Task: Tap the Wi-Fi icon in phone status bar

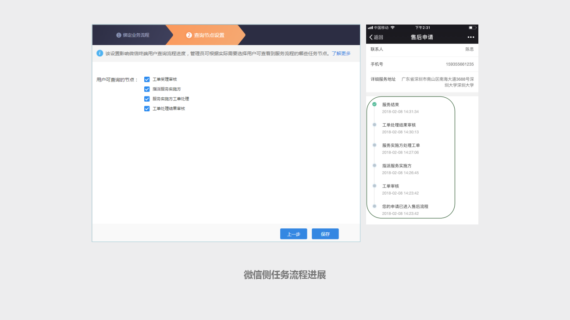Action: coord(393,28)
